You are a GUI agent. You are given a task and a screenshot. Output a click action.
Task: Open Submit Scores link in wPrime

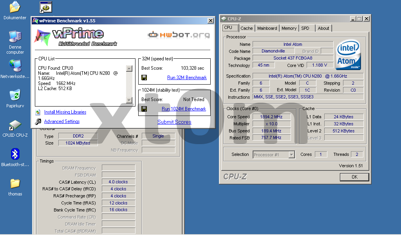coord(174,122)
